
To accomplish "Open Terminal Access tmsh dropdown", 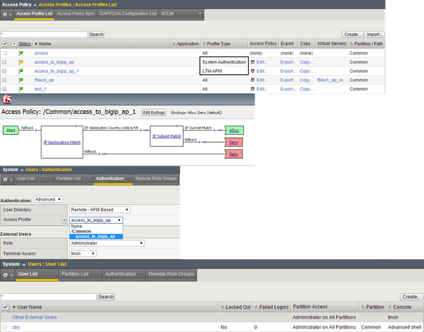I will [x=83, y=254].
